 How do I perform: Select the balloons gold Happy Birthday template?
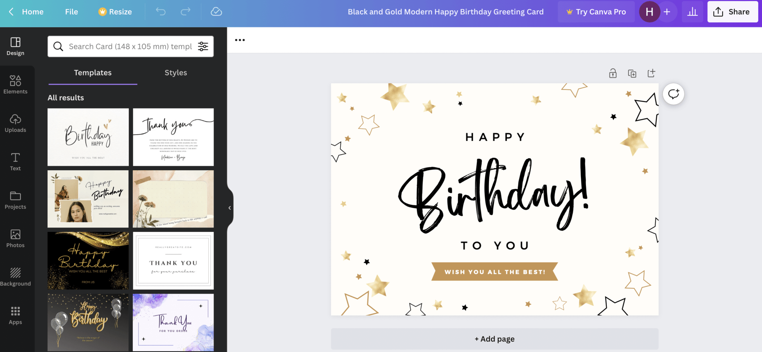coord(88,322)
